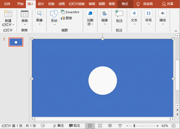Open the Add-ins (加载项) icon

tap(91, 14)
